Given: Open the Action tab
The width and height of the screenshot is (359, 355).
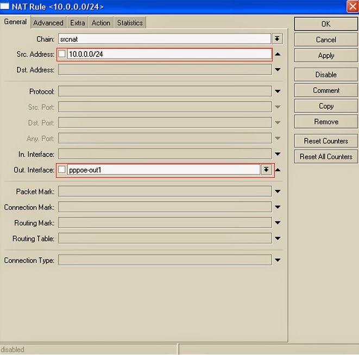Looking at the screenshot, I should click(100, 23).
